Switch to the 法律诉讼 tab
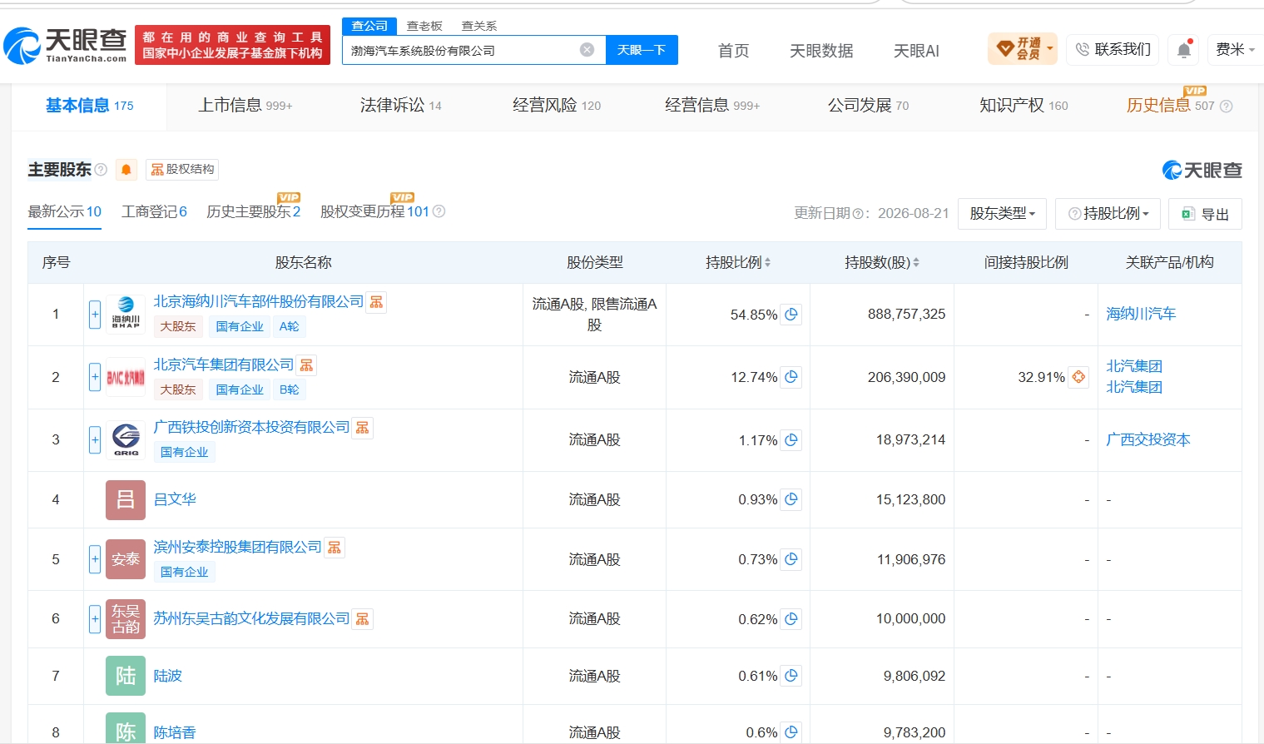The image size is (1264, 744). (x=400, y=106)
